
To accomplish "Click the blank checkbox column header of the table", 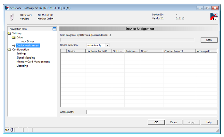I will click(x=64, y=51).
